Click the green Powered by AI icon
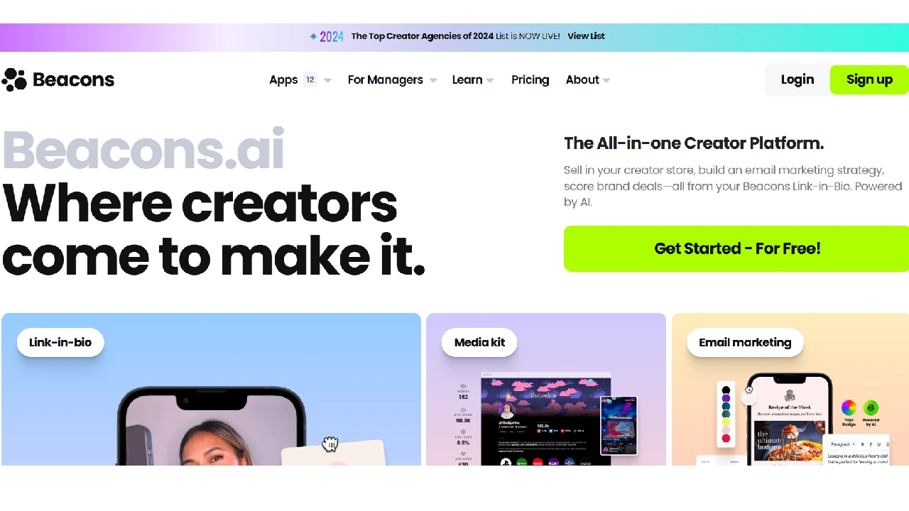909x511 pixels. click(x=871, y=407)
